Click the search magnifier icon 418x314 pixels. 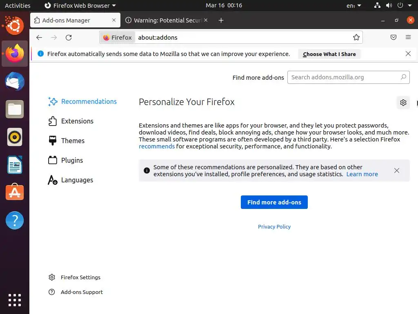403,77
